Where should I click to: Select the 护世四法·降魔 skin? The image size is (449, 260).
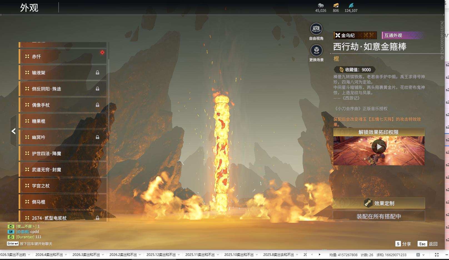pos(63,153)
